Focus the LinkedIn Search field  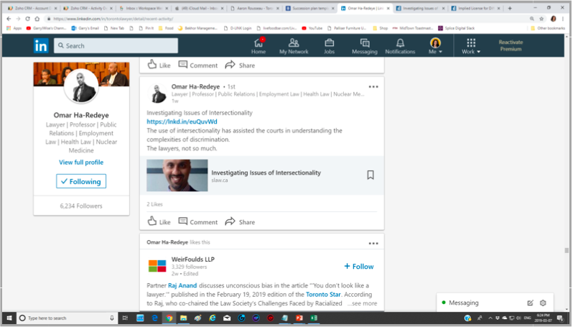116,46
